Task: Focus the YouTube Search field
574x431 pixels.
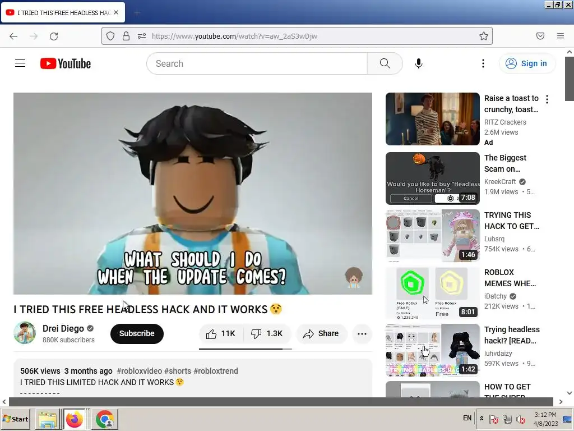Action: coord(257,63)
